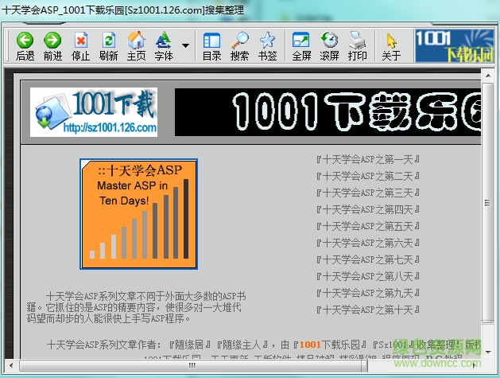Start 滚屏 (Auto-scroll) icon
Screen dimensions: 500x378
(329, 41)
